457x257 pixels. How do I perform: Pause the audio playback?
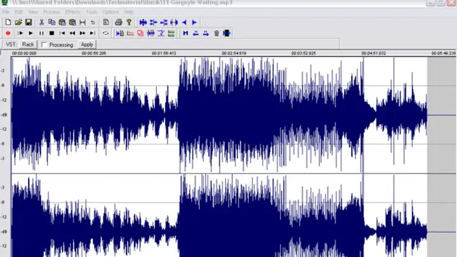point(41,33)
